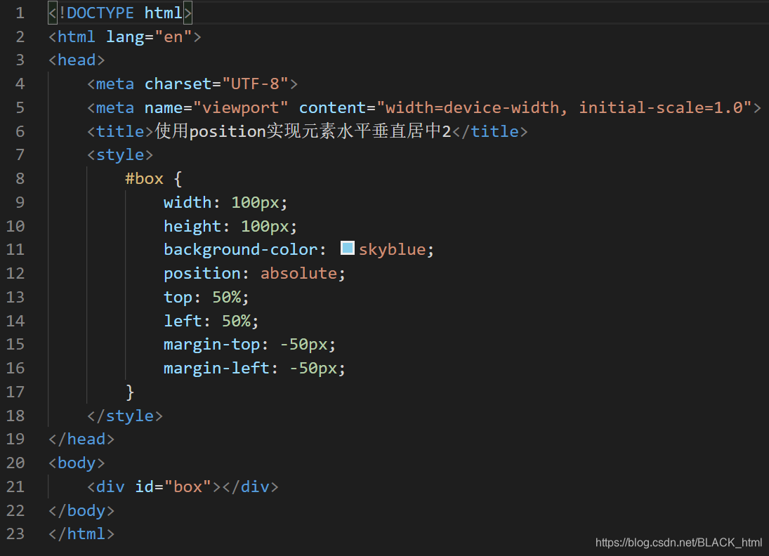Viewport: 769px width, 556px height.
Task: Click line number 12 in the gutter
Action: pos(15,273)
